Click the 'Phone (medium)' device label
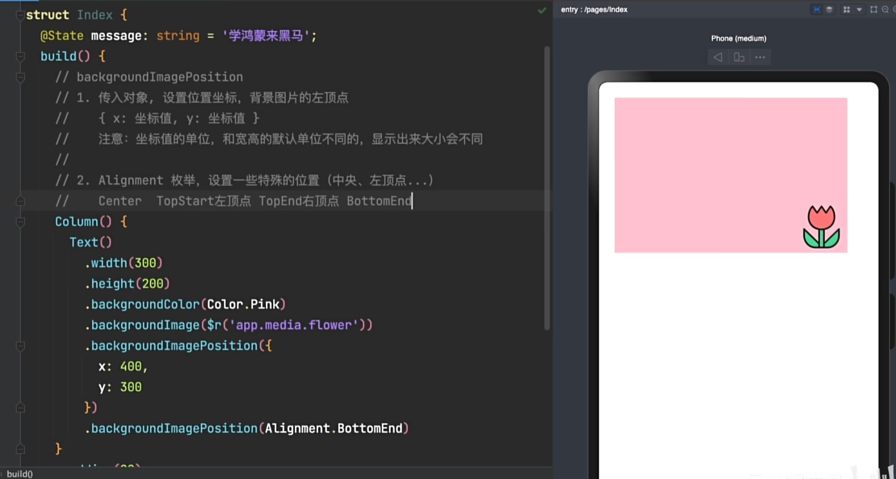 click(738, 39)
